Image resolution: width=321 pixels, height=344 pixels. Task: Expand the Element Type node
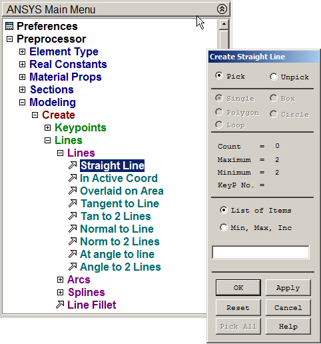[x=22, y=52]
